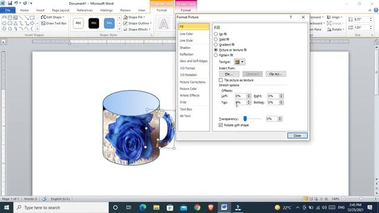Screen dimensions: 379x213
Task: Click the Draw Text Box icon
Action: (x=43, y=23)
